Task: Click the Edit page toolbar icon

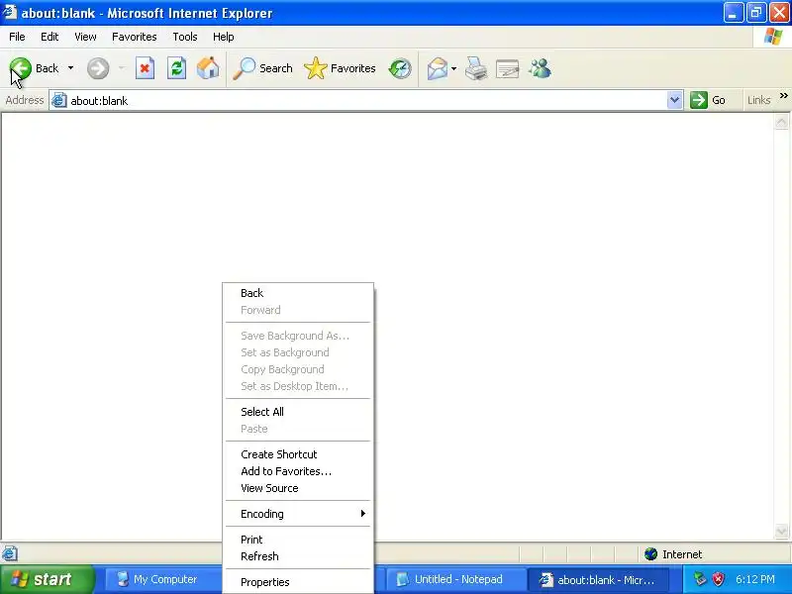Action: click(x=507, y=68)
